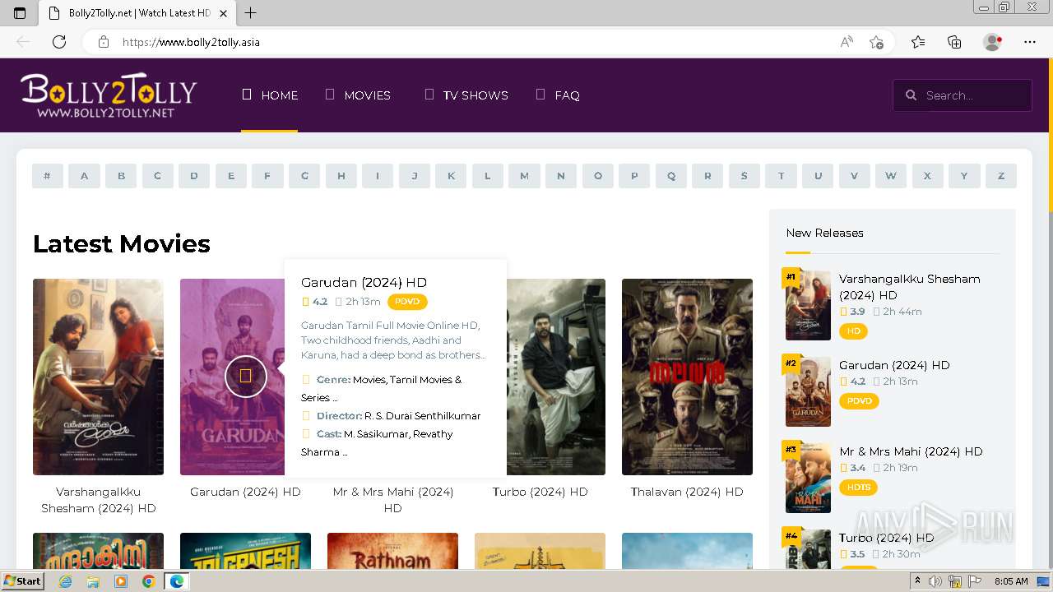Open Settings and more menu
The height and width of the screenshot is (592, 1053).
[x=1030, y=42]
